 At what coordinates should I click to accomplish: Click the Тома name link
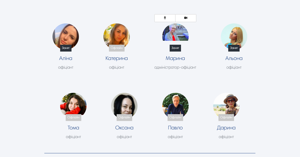coord(73,128)
